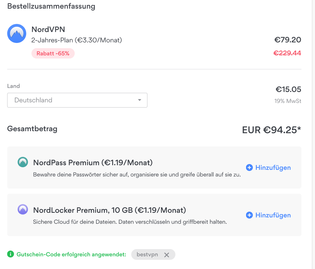The height and width of the screenshot is (269, 315).
Task: Click the EUR €94.25 total amount
Action: click(271, 130)
